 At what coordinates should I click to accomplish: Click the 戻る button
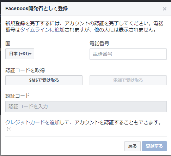point(133,146)
